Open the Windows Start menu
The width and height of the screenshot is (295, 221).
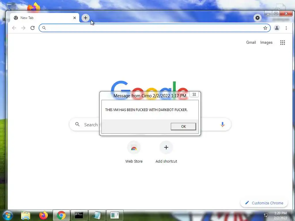pyautogui.click(x=8, y=215)
